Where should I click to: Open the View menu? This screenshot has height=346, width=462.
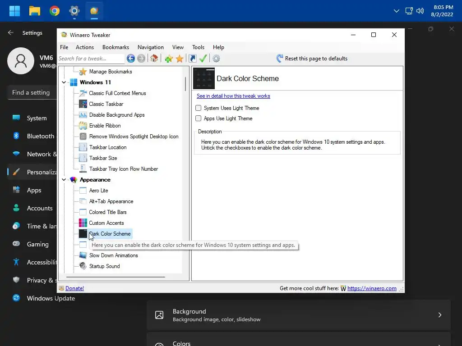click(178, 47)
